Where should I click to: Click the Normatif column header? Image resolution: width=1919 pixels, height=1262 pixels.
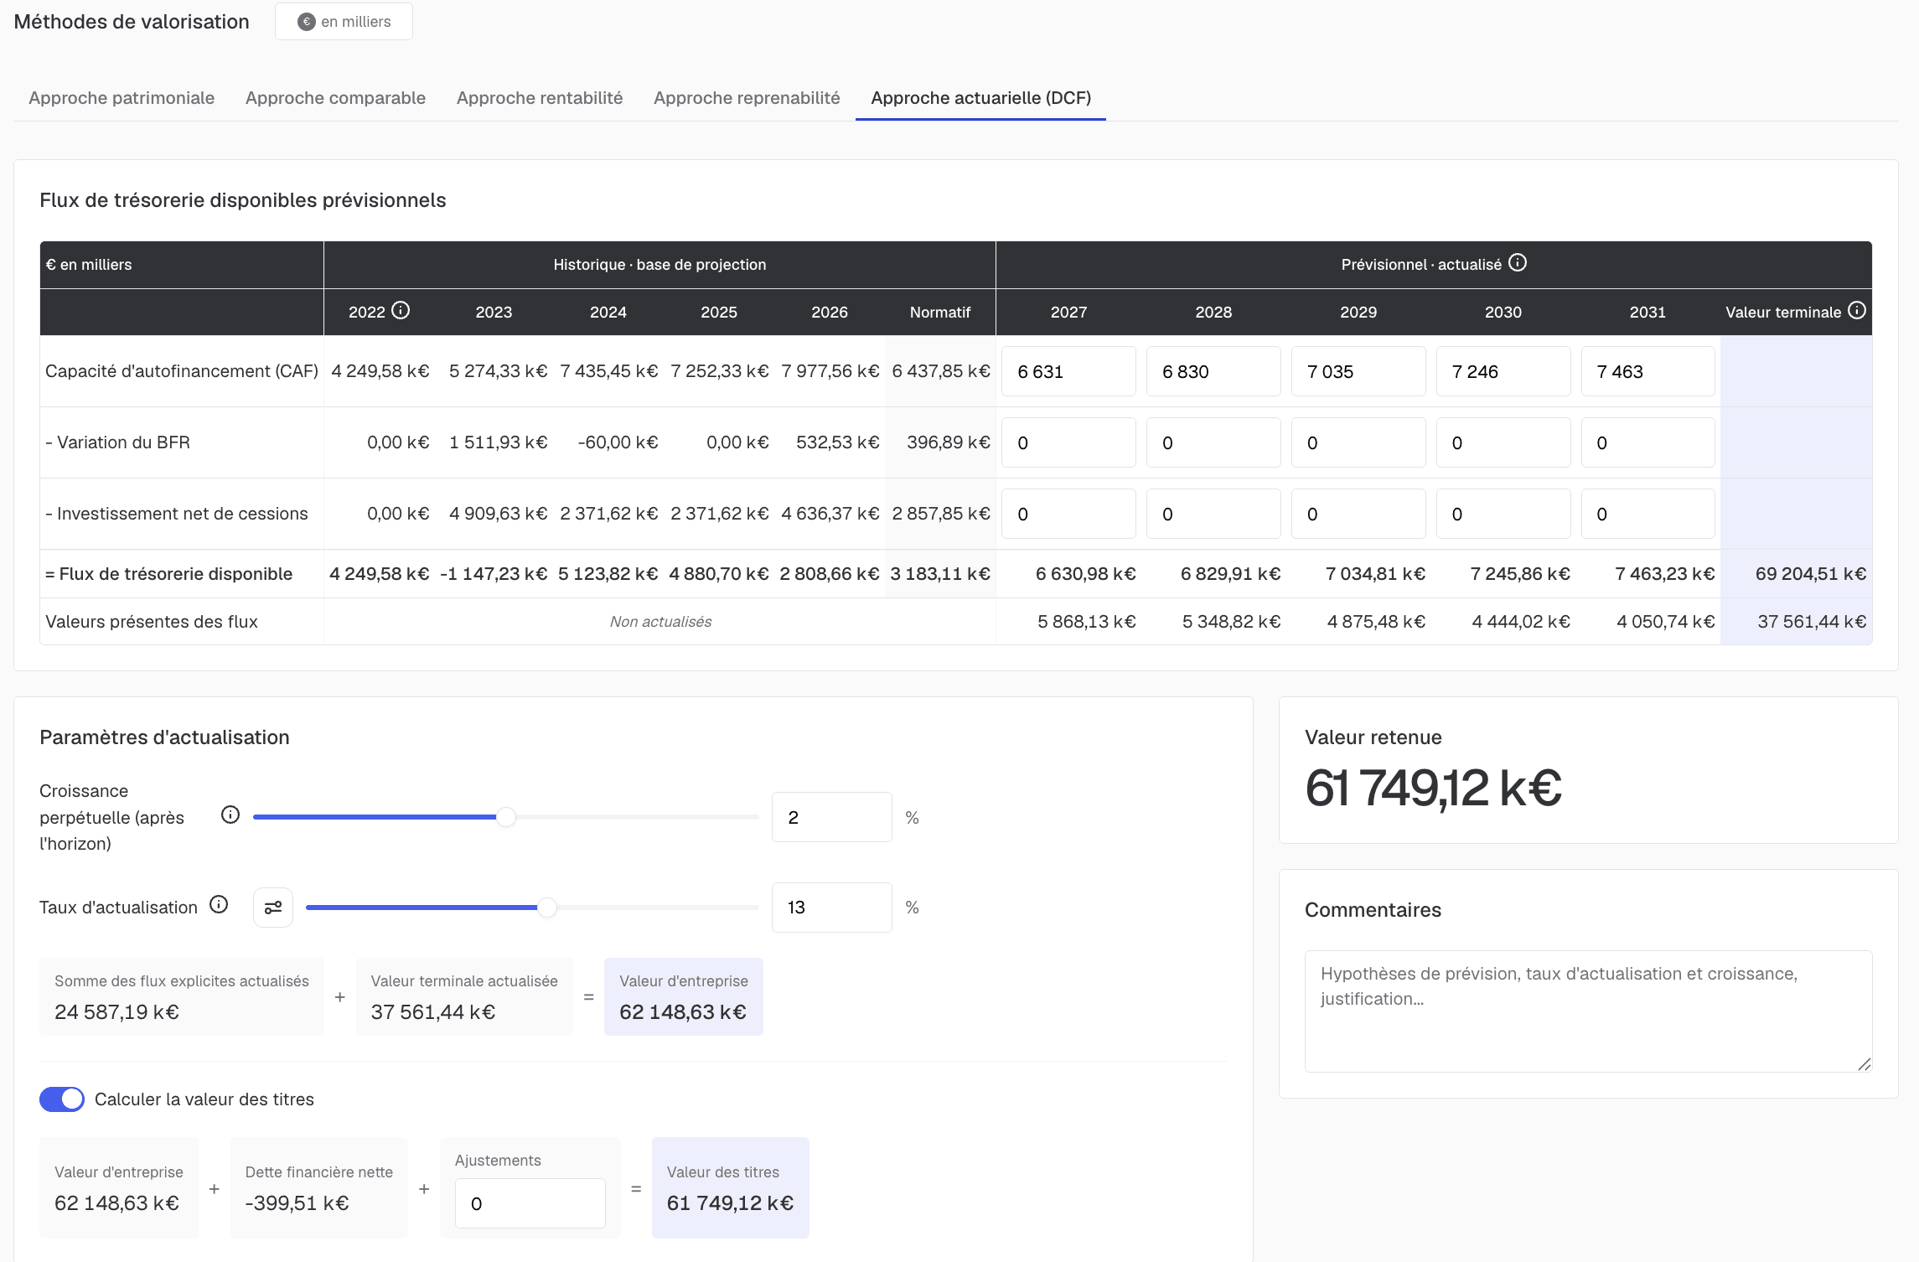pyautogui.click(x=940, y=313)
